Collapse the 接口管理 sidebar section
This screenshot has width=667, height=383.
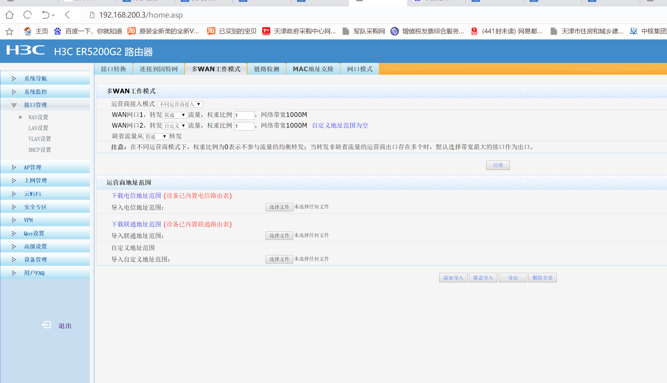pos(36,105)
